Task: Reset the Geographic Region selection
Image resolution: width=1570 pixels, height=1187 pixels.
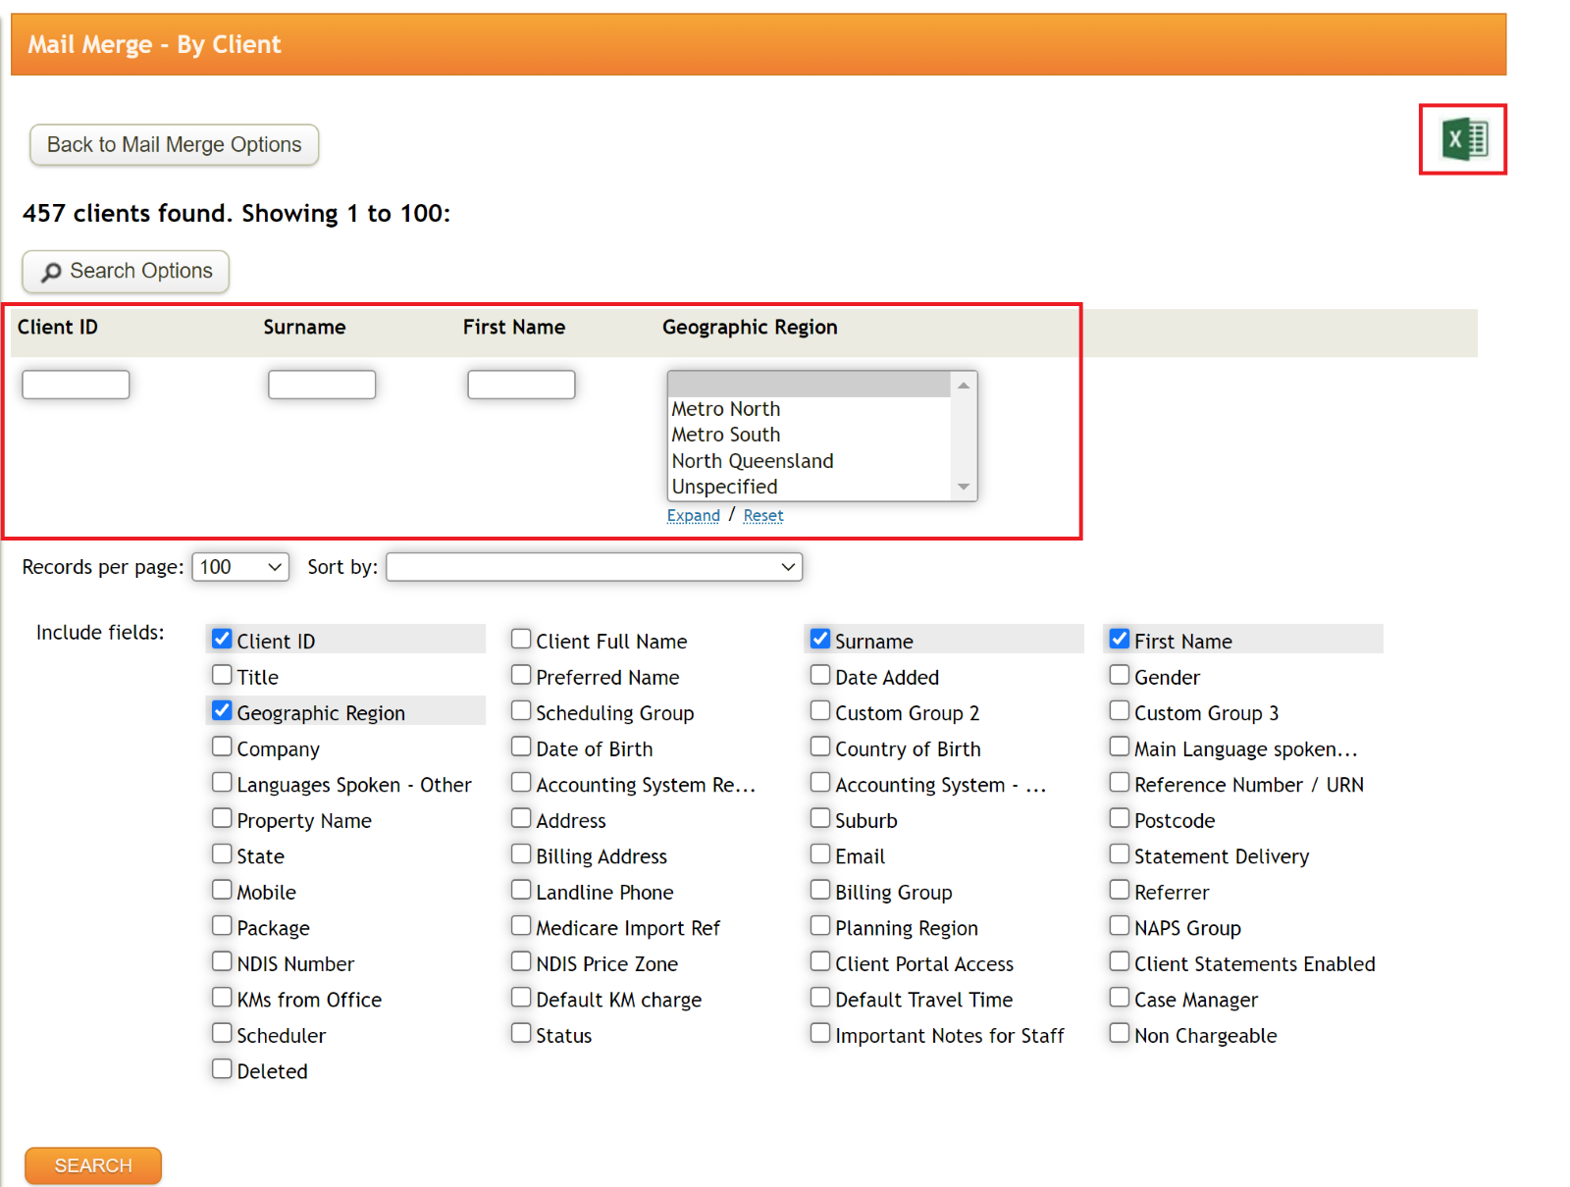Action: [762, 515]
